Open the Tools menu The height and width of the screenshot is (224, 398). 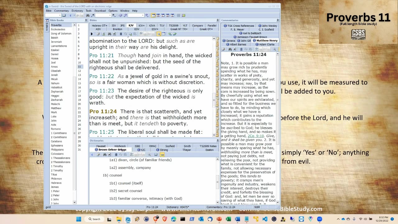click(89, 11)
